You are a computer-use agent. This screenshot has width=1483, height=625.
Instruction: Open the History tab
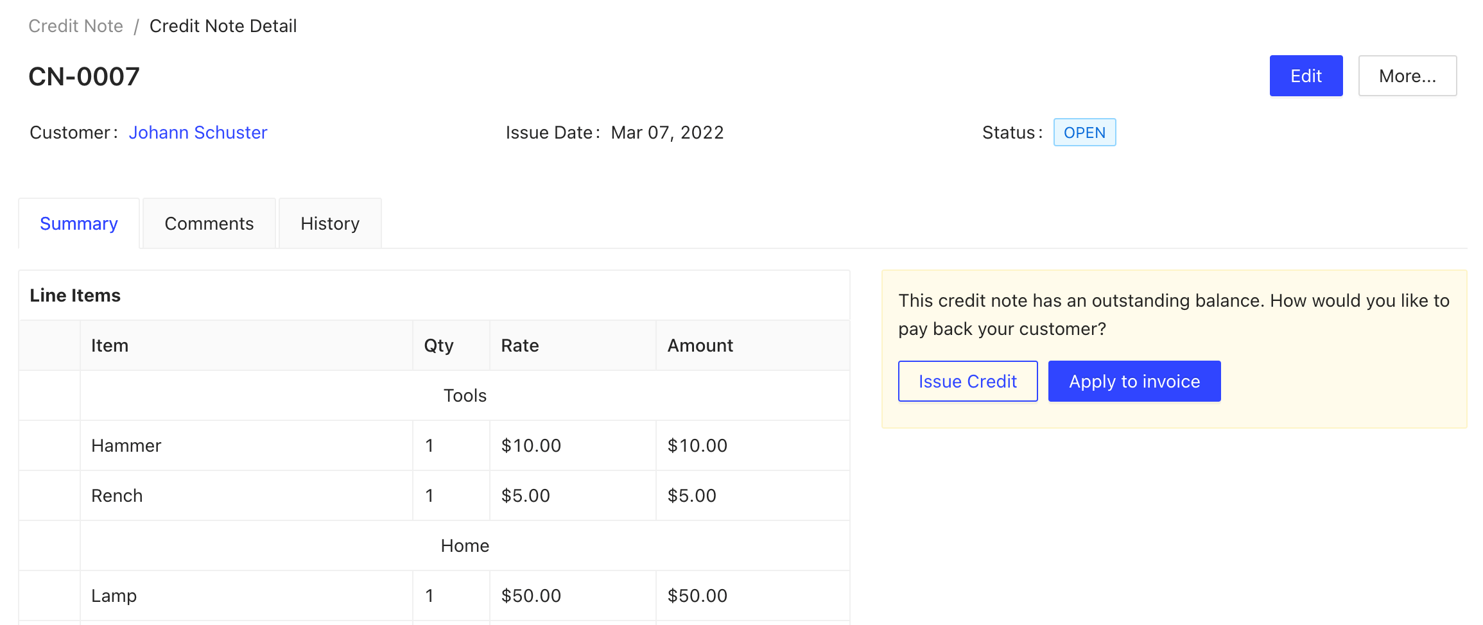point(330,223)
